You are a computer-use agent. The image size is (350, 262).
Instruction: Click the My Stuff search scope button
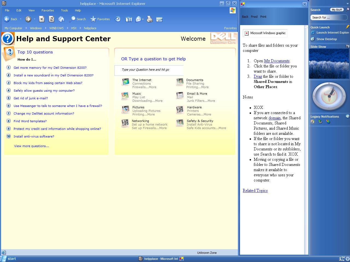click(337, 10)
